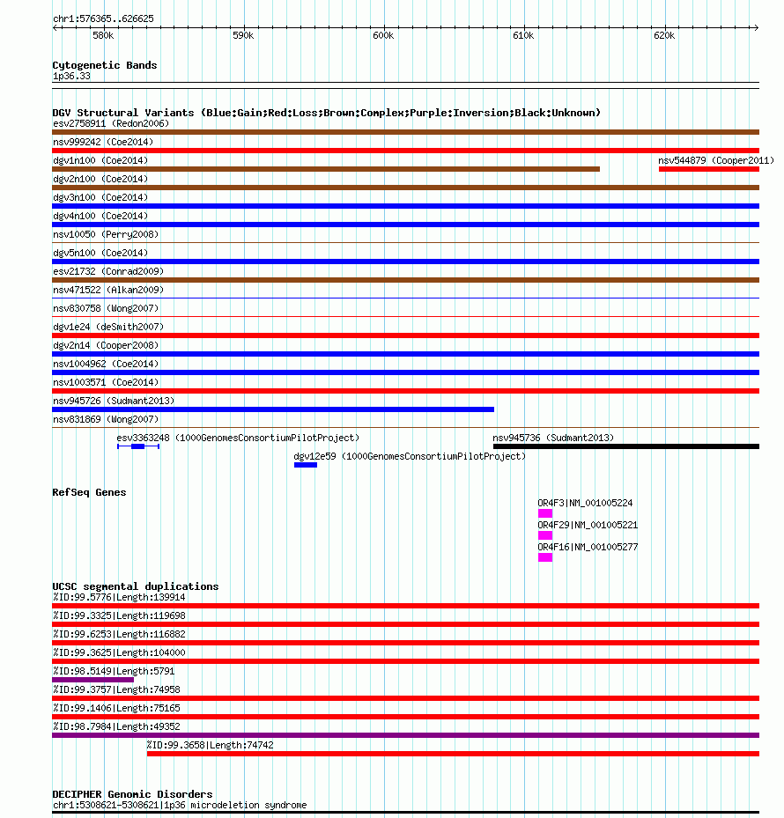Click the esv3363248 variant glyph
Screen dimensions: 784x818
click(x=138, y=446)
